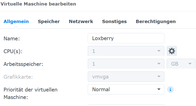Select the Berechtigungen tab
The image size is (196, 106).
(156, 22)
